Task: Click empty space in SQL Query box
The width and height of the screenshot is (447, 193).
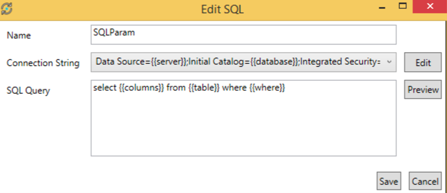Action: pos(243,125)
